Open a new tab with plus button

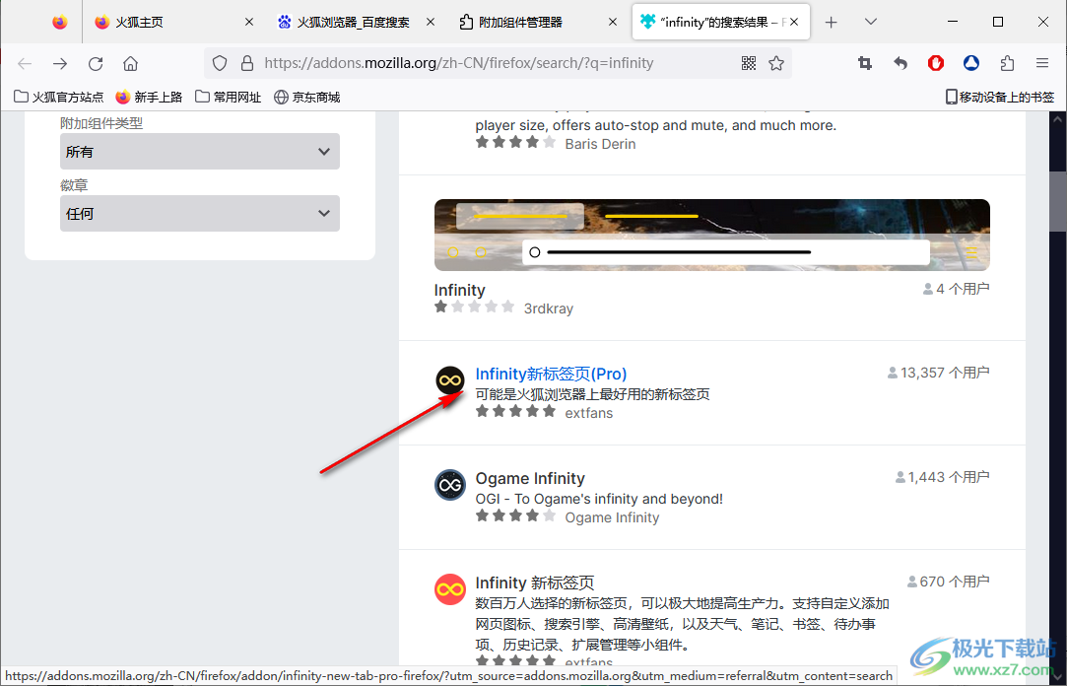click(x=831, y=23)
